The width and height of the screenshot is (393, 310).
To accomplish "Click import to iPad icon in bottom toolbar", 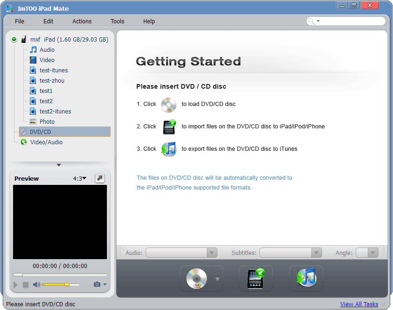I will coord(255,279).
